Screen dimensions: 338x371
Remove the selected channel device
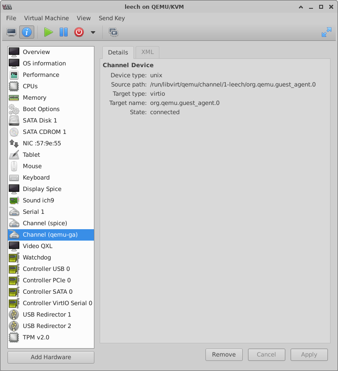[x=224, y=355]
